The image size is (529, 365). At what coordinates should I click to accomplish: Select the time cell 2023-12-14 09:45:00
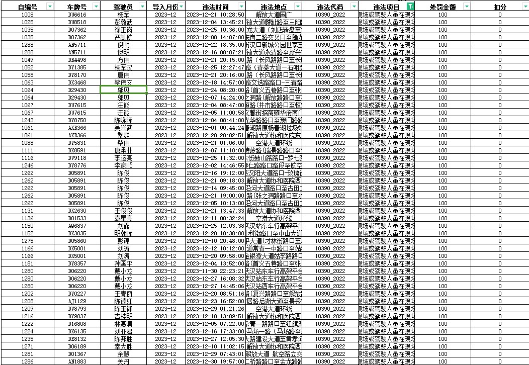click(215, 188)
